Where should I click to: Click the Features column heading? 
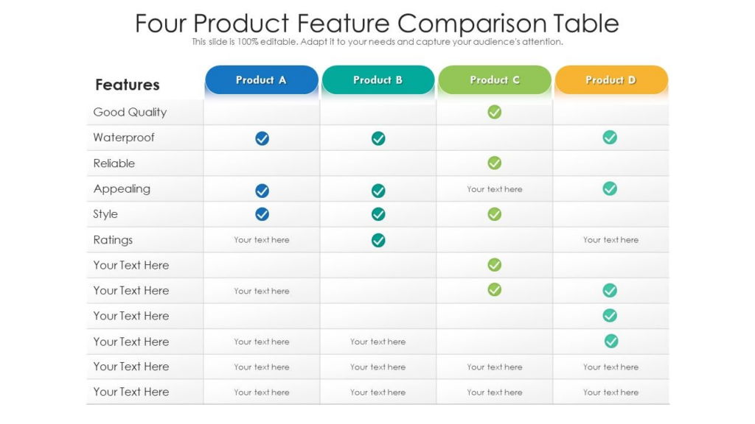coord(127,85)
